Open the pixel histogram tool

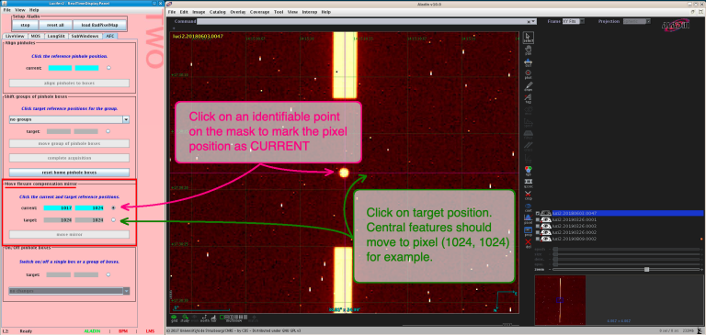[x=529, y=218]
